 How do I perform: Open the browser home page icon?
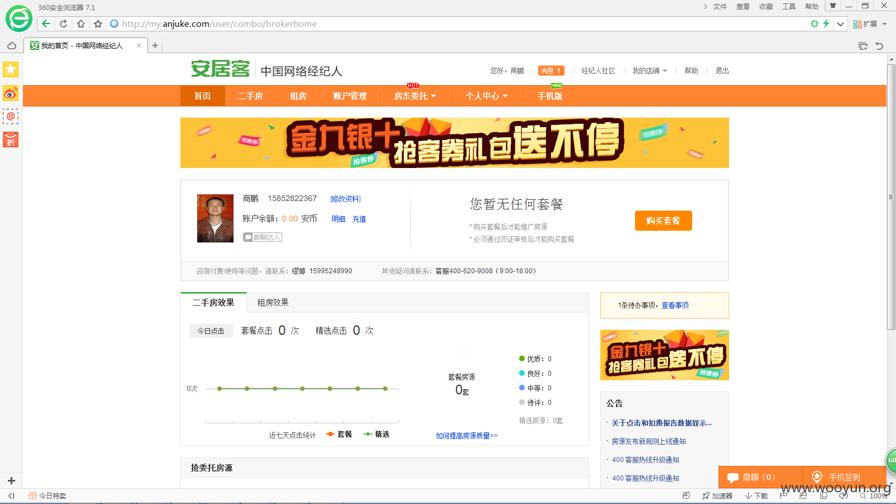click(x=81, y=24)
